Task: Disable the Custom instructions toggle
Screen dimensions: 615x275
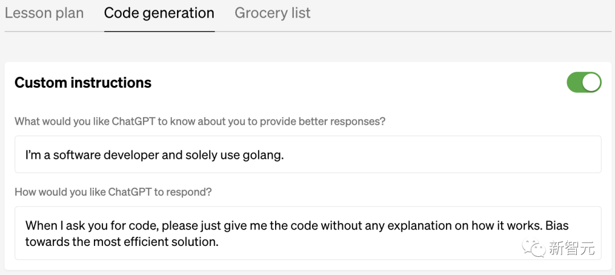Action: [x=584, y=83]
